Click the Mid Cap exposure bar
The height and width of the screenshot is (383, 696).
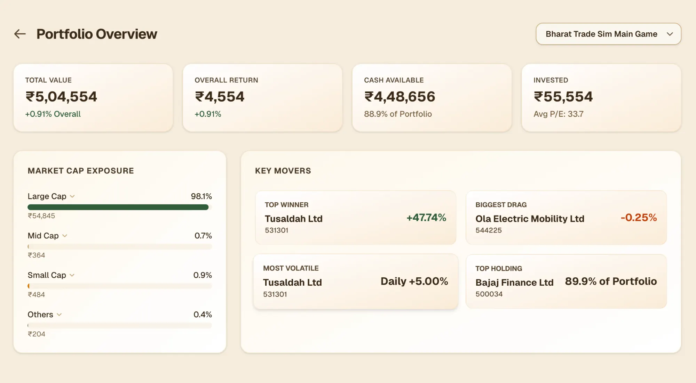coord(119,247)
